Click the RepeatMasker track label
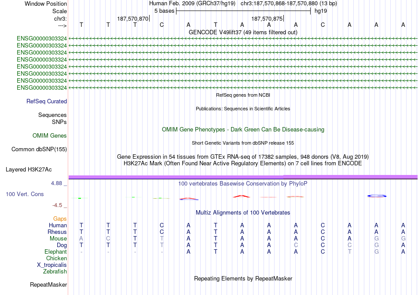Screen dimensions: 418x295 coord(48,285)
